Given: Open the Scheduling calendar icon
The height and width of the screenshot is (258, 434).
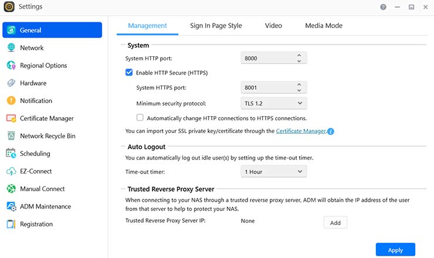Looking at the screenshot, I should click(x=11, y=154).
